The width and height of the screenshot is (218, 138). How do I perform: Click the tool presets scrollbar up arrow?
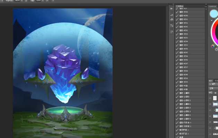[206, 9]
